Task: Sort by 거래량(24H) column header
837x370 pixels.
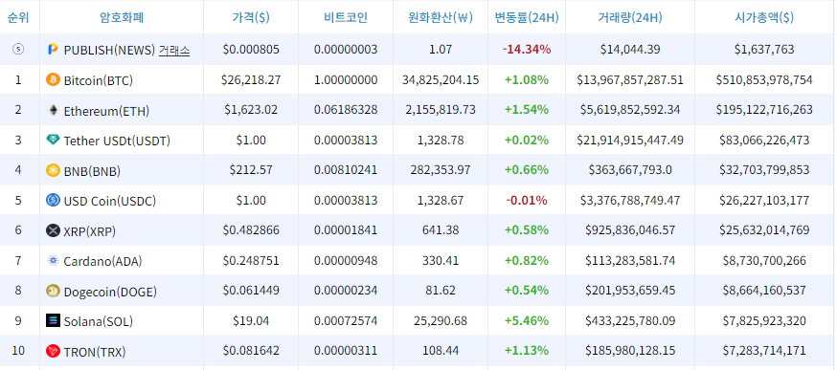Action: tap(630, 17)
